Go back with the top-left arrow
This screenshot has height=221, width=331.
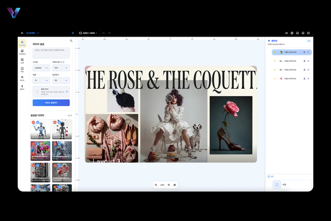click(x=22, y=33)
